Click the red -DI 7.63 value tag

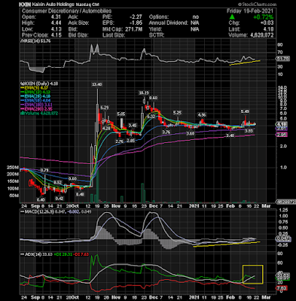point(282,288)
